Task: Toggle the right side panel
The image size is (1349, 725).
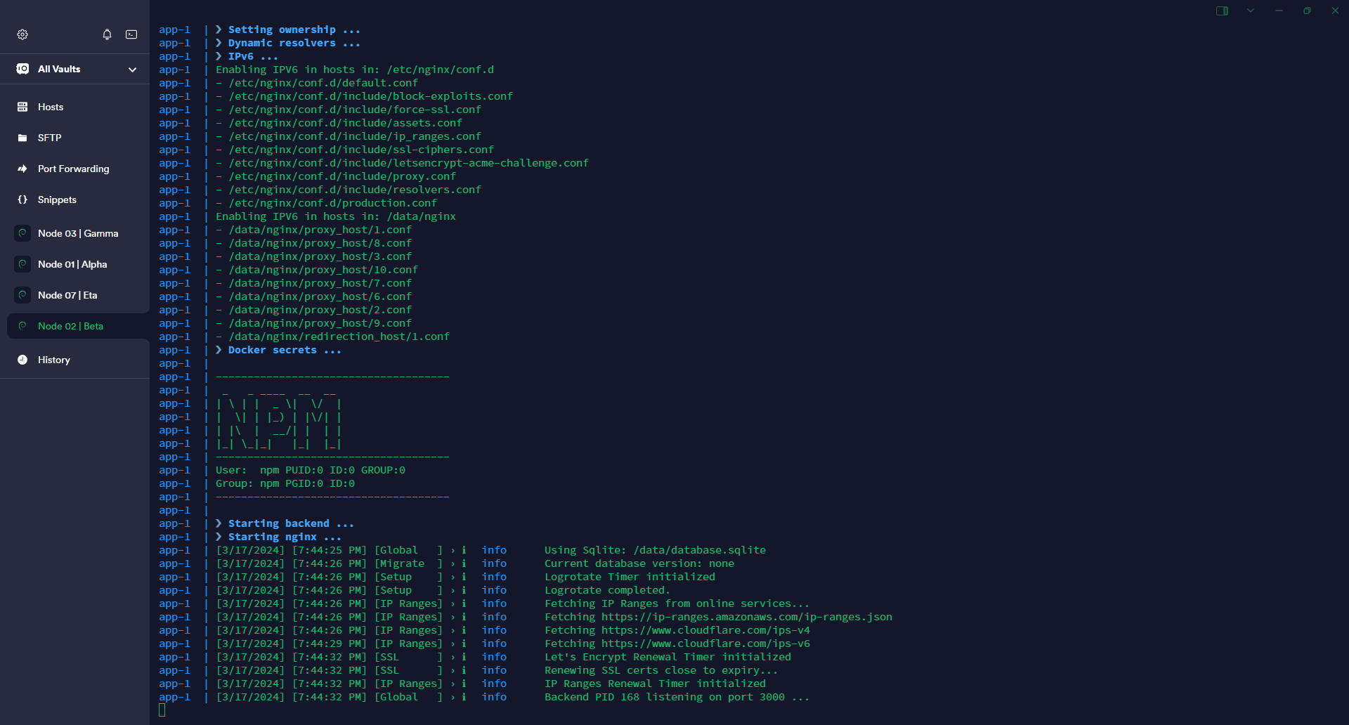Action: point(1222,11)
